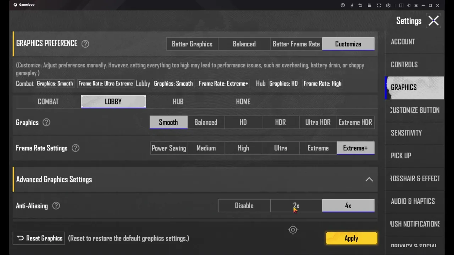The height and width of the screenshot is (255, 454).
Task: Open SENSITIVITY settings section
Action: tap(414, 133)
